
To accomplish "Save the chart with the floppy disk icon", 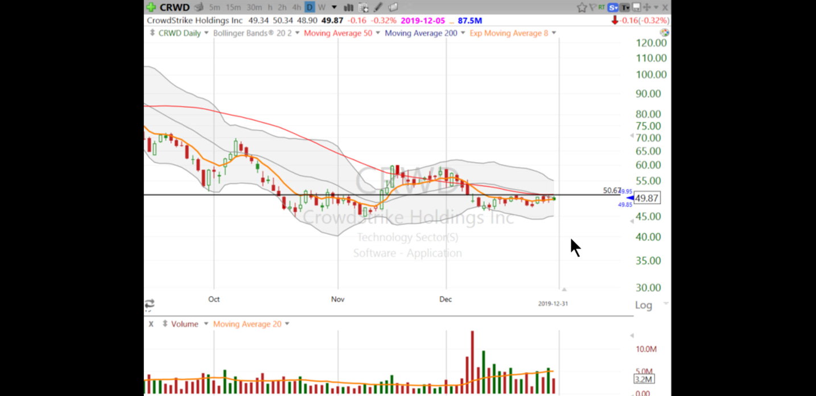I will point(636,7).
